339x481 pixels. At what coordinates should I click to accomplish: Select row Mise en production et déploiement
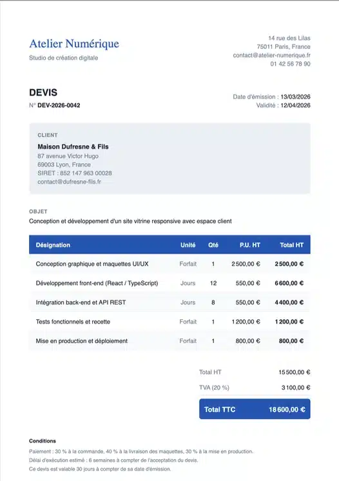(169, 341)
